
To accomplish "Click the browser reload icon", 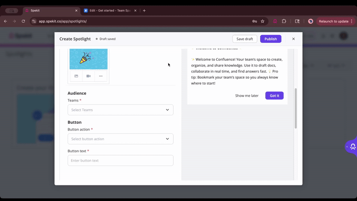I will [x=23, y=21].
